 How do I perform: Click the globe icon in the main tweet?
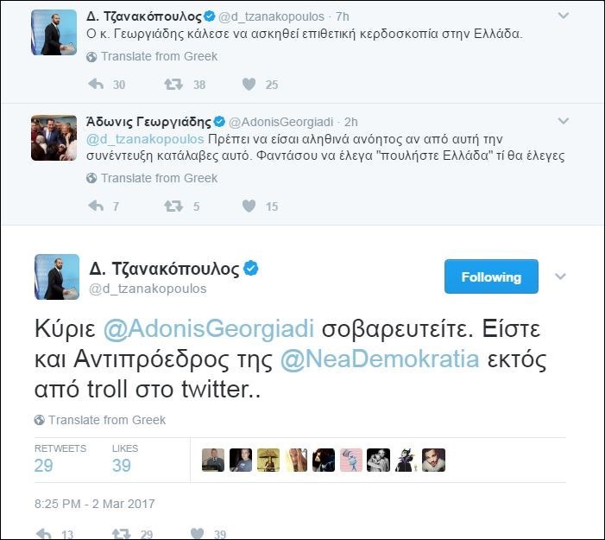click(40, 420)
